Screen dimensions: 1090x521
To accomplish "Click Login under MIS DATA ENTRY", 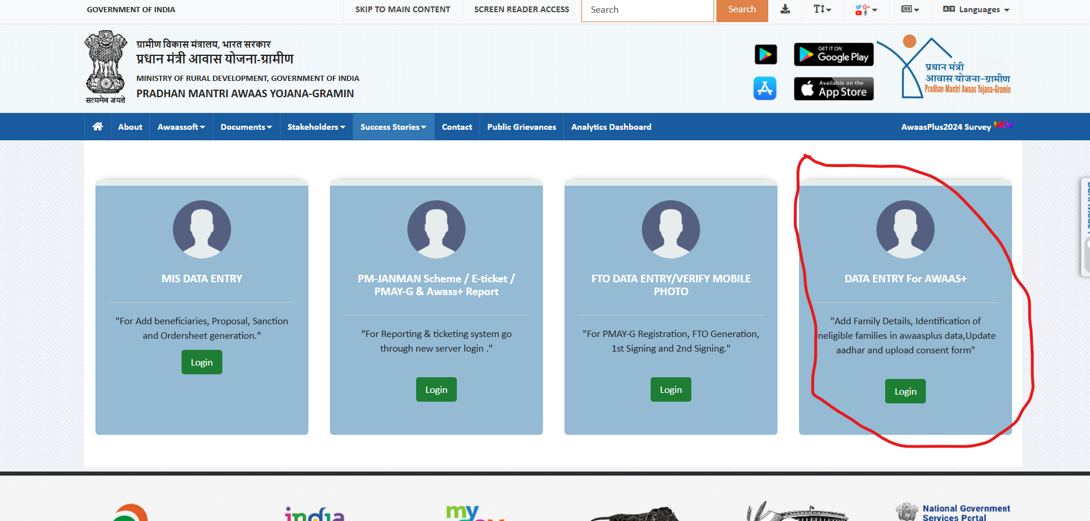I will pyautogui.click(x=201, y=362).
